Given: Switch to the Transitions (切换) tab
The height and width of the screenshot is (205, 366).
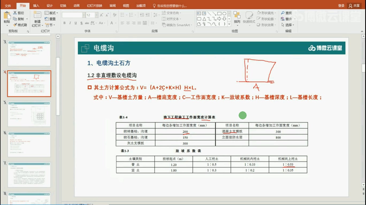Looking at the screenshot, I should click(63, 6).
